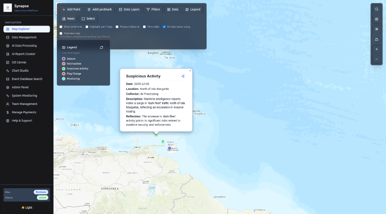Enable Highlight last 7 days checkbox
The width and height of the screenshot is (386, 214).
point(87,27)
